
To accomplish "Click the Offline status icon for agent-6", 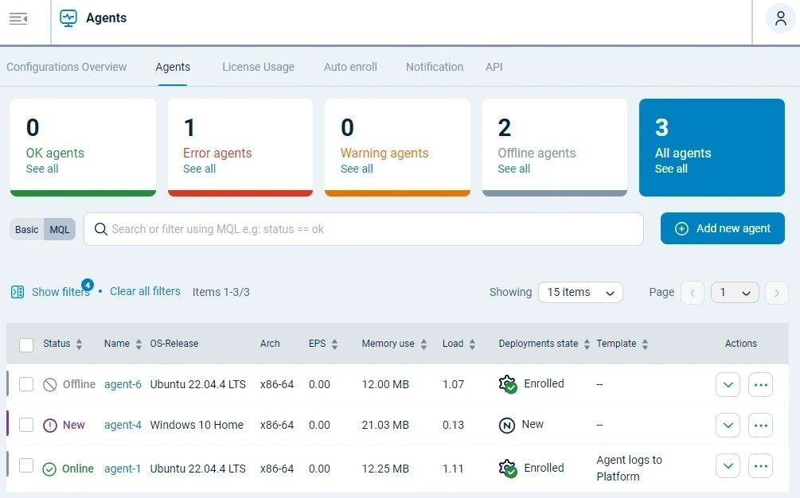I will [x=49, y=384].
